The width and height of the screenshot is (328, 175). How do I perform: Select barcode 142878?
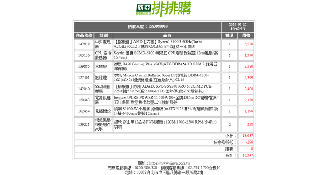84,44
